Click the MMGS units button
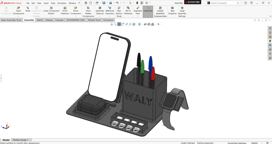This screenshot has width=272, height=144. click(254, 143)
